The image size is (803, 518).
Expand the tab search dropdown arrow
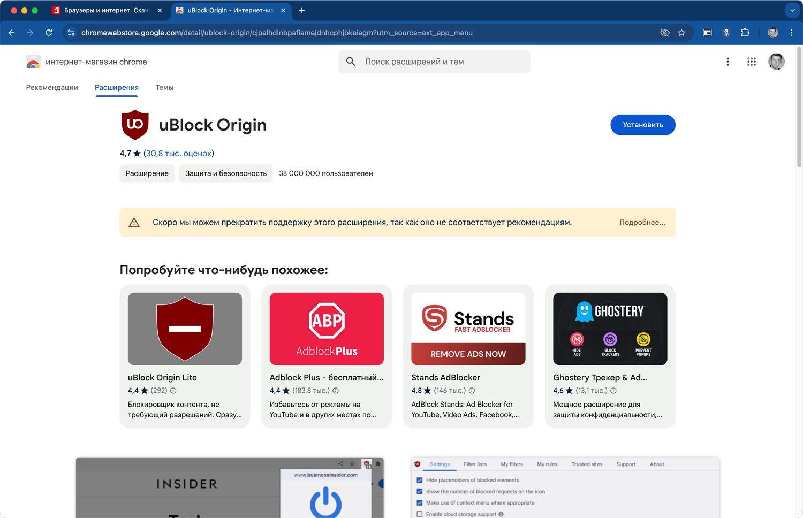pyautogui.click(x=792, y=10)
